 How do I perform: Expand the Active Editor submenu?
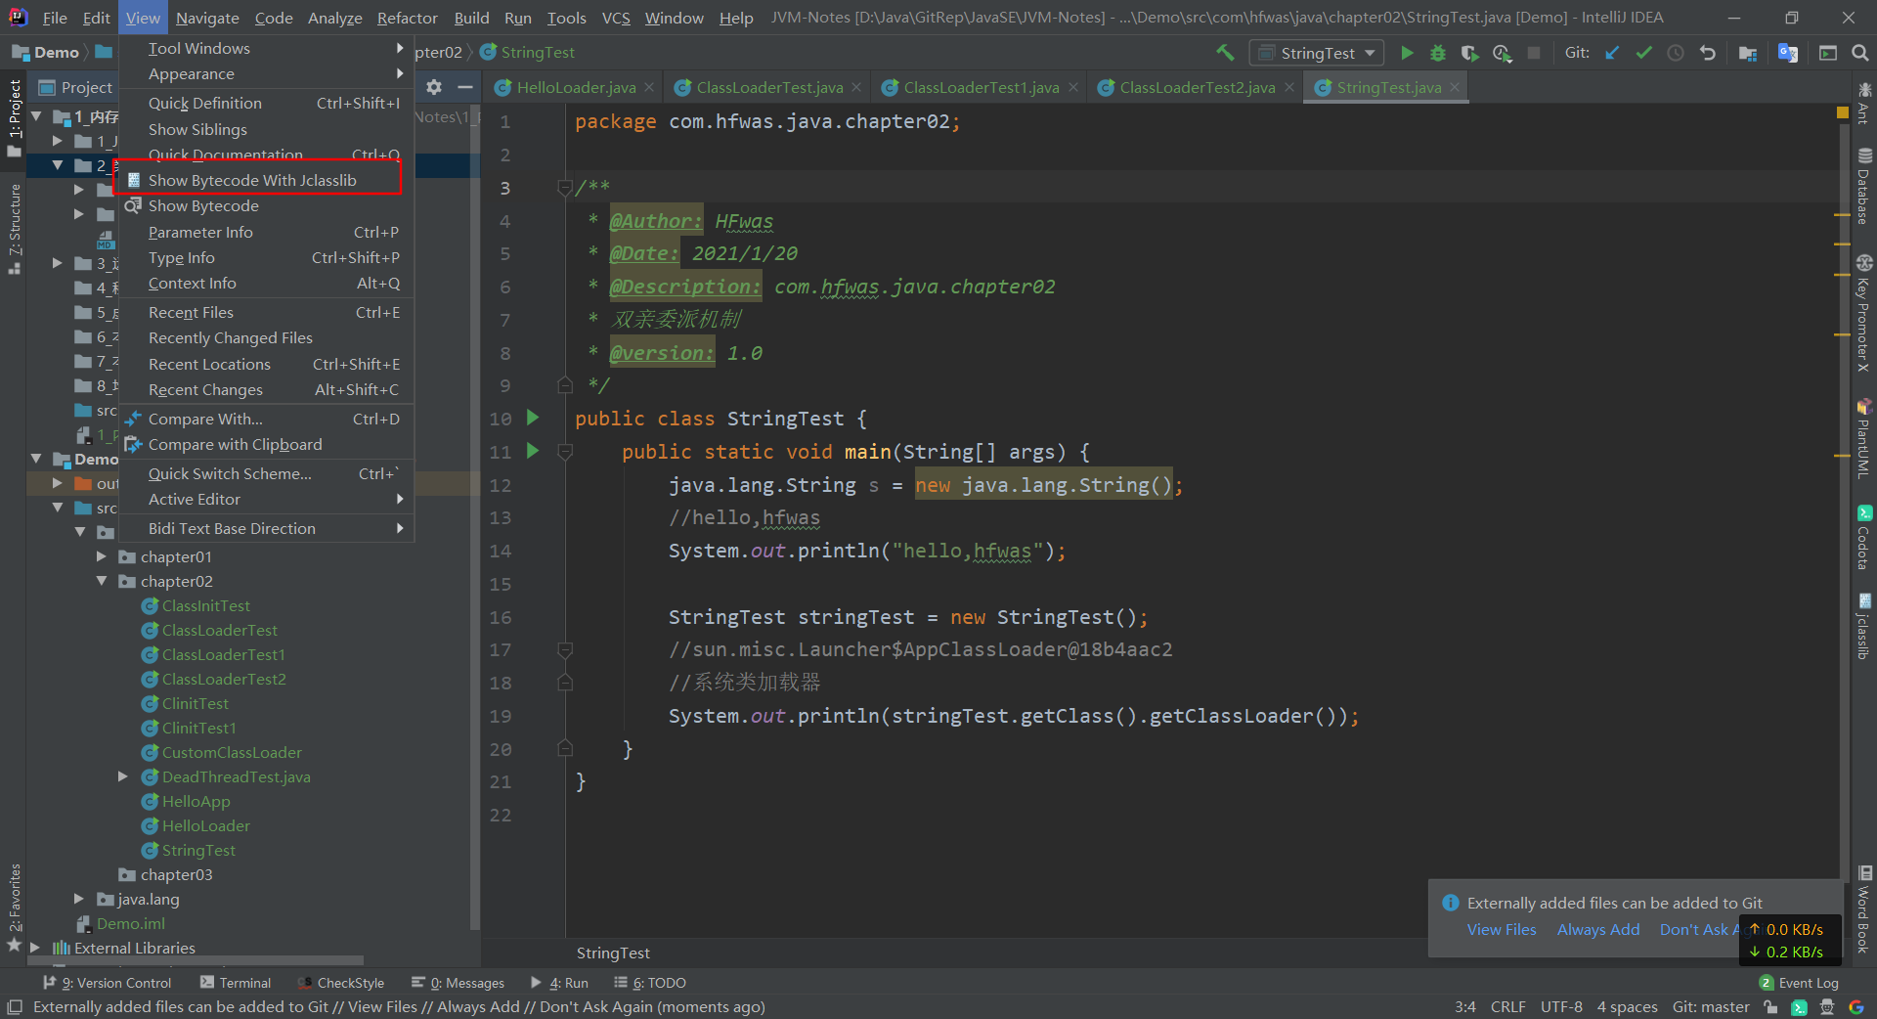coord(266,499)
